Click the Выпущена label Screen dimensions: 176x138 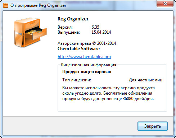[69, 32]
